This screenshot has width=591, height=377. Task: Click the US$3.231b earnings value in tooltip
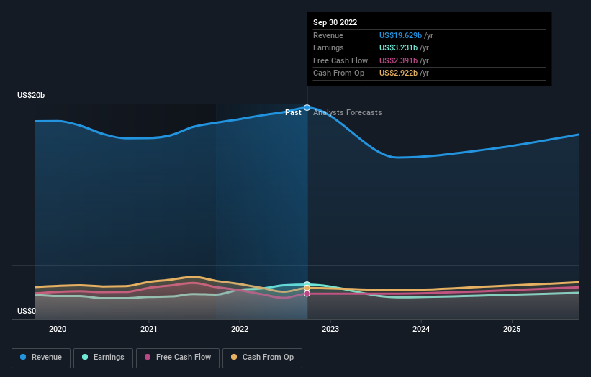coord(398,47)
